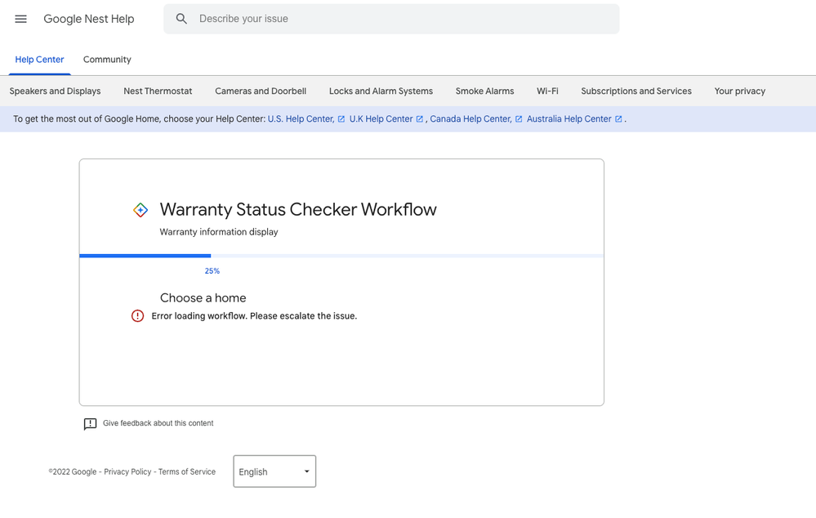Switch to the Community tab
Viewport: 816px width, 518px height.
(107, 60)
